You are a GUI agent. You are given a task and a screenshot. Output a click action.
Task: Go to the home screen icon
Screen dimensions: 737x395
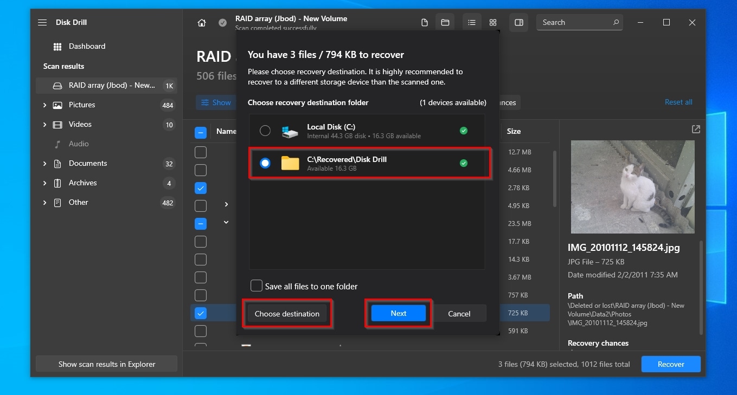point(202,23)
